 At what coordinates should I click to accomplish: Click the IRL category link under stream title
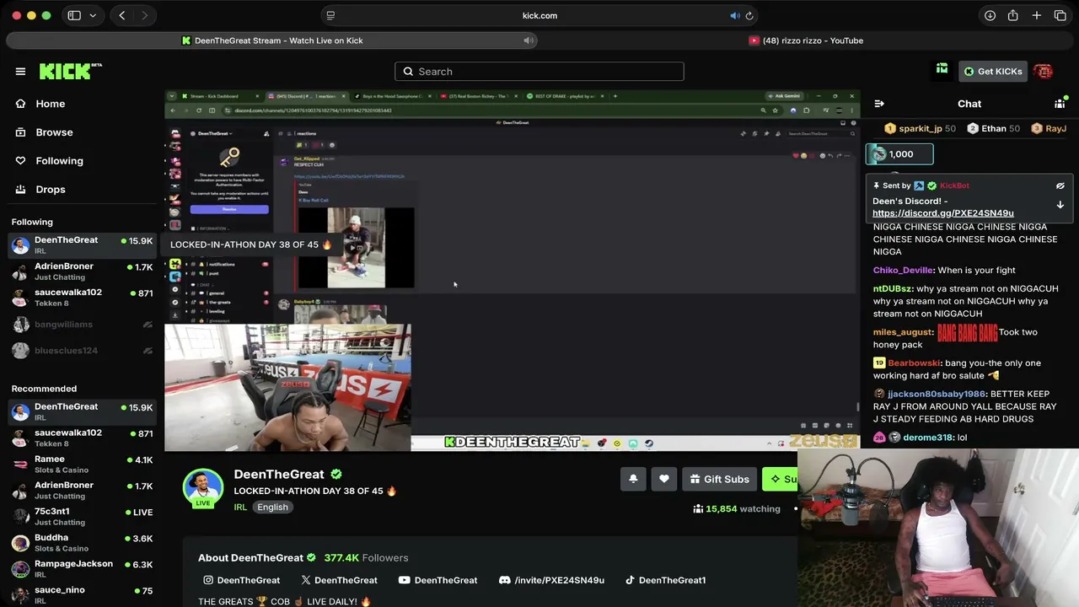click(x=240, y=507)
